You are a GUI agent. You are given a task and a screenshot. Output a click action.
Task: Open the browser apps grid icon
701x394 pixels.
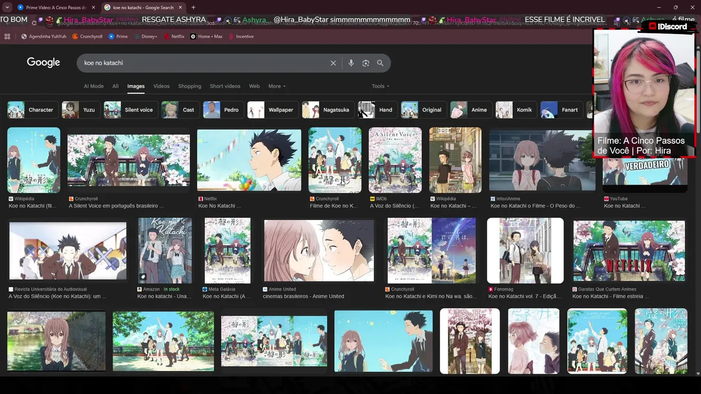click(7, 37)
